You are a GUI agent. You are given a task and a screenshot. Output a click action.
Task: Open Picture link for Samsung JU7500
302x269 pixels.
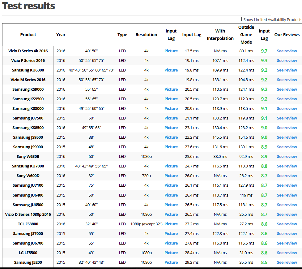tap(171, 118)
